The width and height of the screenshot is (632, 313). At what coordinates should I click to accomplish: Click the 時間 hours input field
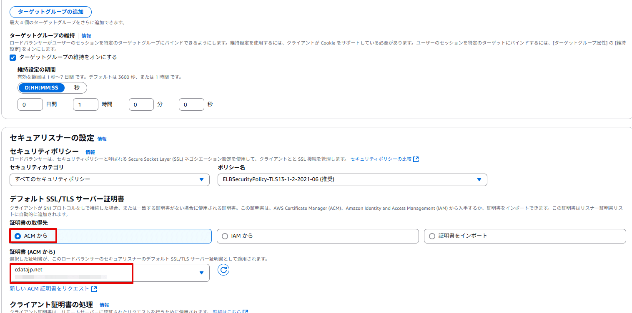tap(85, 104)
